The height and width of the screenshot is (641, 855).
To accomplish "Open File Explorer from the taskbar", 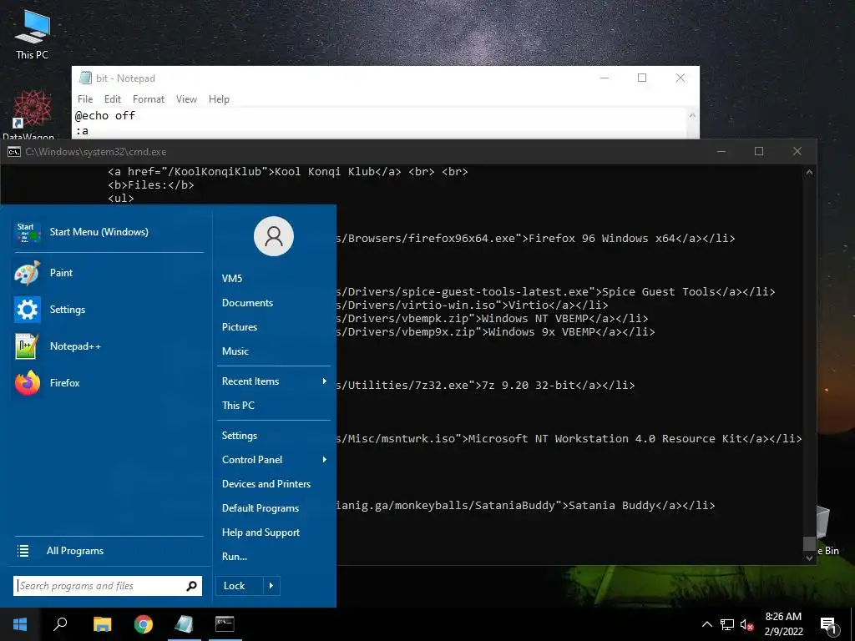I will (102, 624).
